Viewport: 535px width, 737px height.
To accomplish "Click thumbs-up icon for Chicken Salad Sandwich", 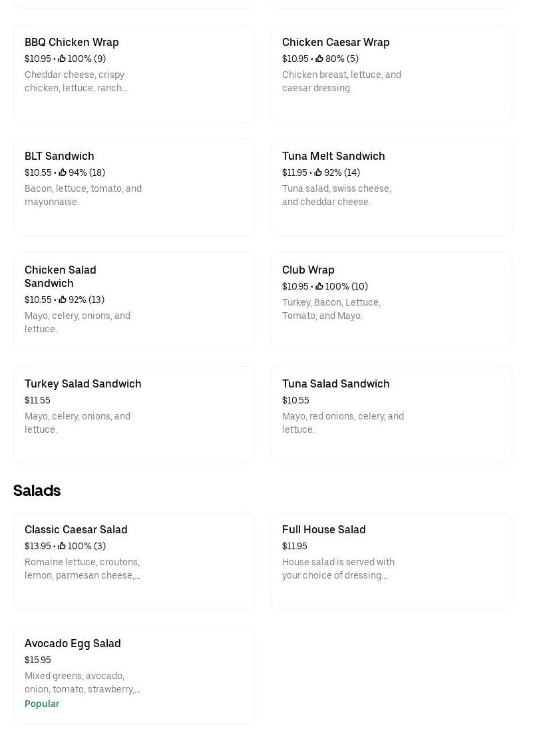I will (x=63, y=300).
